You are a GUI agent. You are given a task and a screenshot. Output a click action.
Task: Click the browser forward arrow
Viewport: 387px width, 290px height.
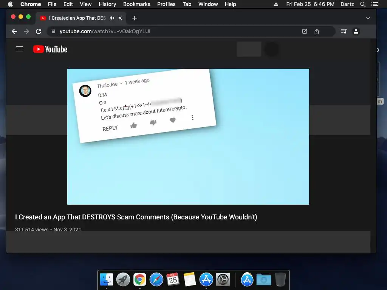(26, 31)
